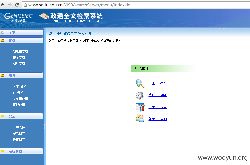Image resolution: width=250 pixels, height=165 pixels.
Task: Open 创建新索引 in the sidebar
Action: click(x=20, y=52)
